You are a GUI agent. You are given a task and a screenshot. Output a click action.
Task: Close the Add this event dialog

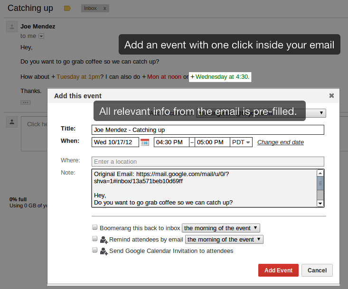pos(331,95)
